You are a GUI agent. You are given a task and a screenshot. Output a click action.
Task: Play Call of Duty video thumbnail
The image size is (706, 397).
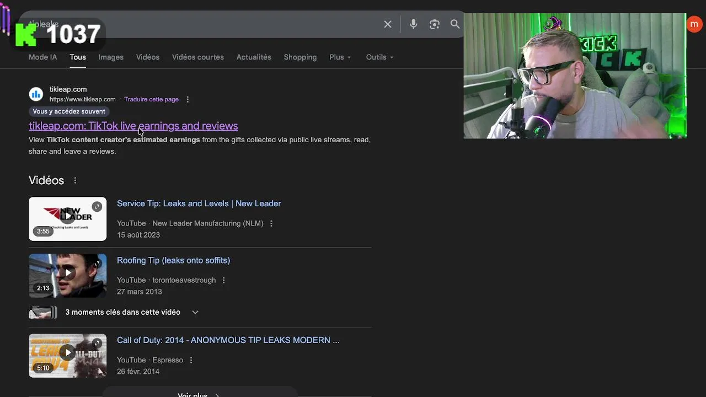(67, 356)
